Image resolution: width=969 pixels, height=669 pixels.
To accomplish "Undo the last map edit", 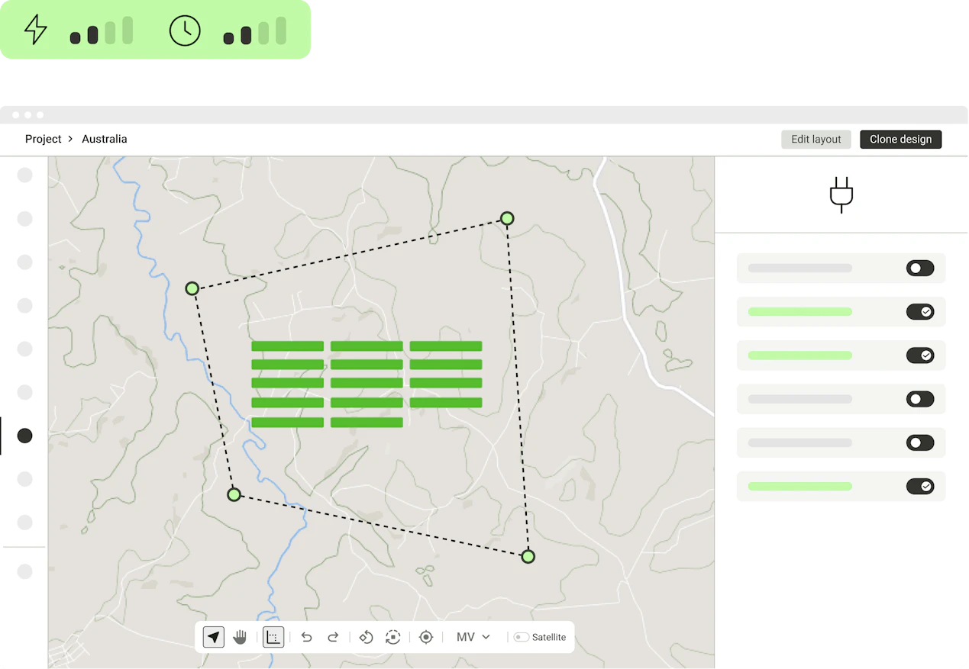I will point(306,637).
